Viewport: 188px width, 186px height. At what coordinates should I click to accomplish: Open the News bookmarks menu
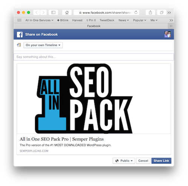(124, 20)
